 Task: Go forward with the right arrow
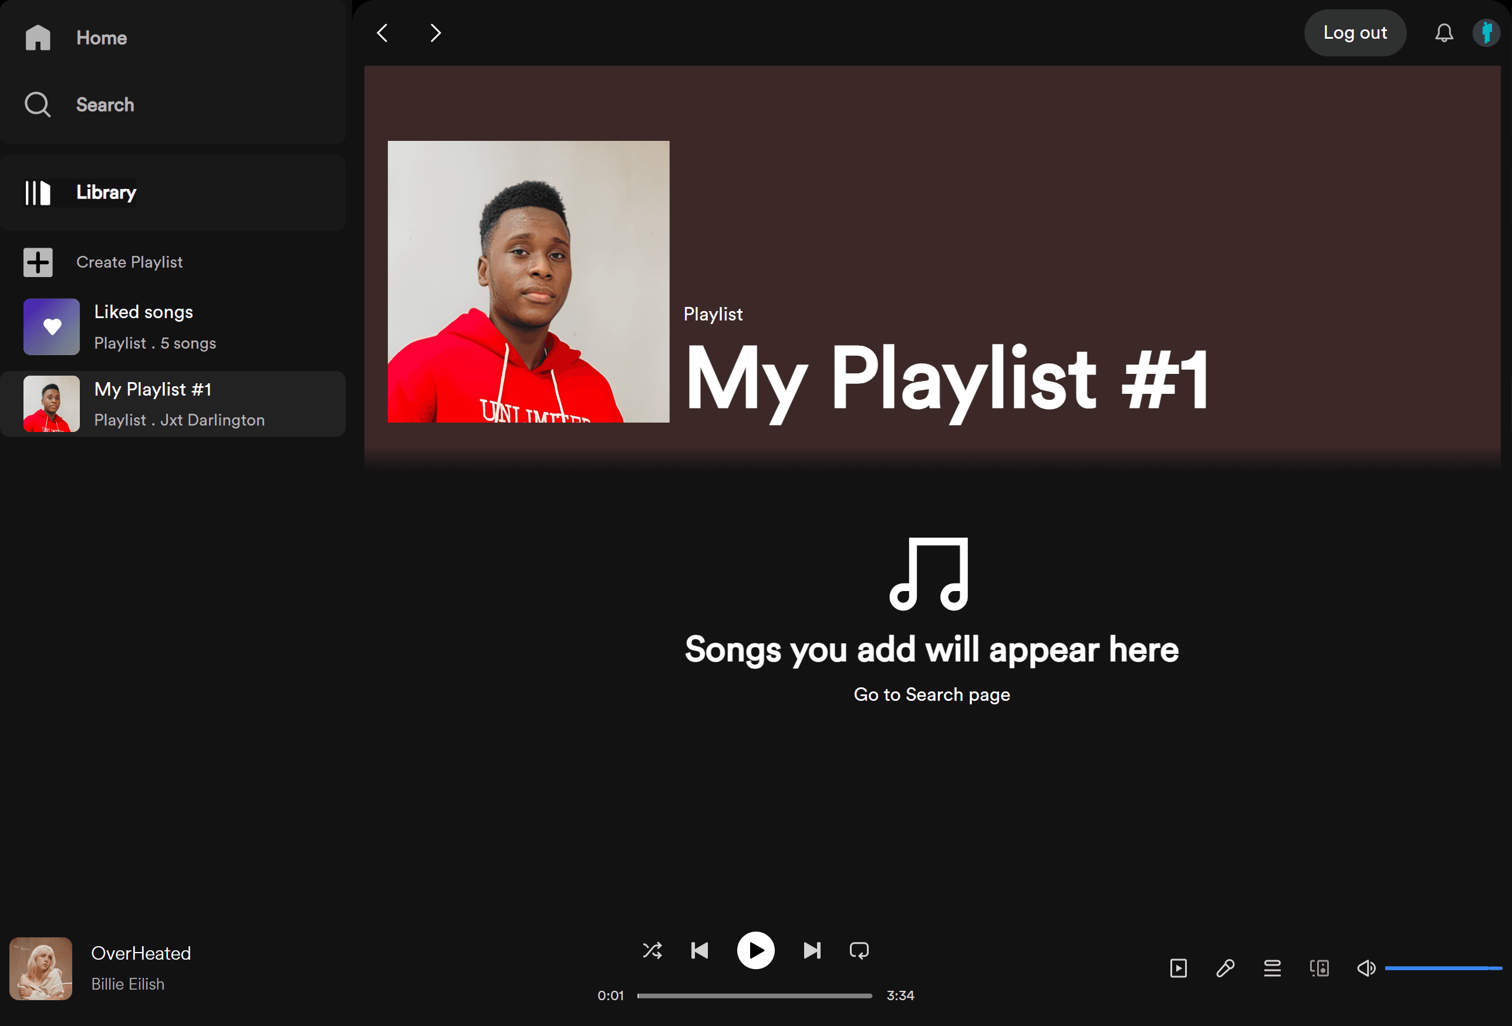pos(436,33)
